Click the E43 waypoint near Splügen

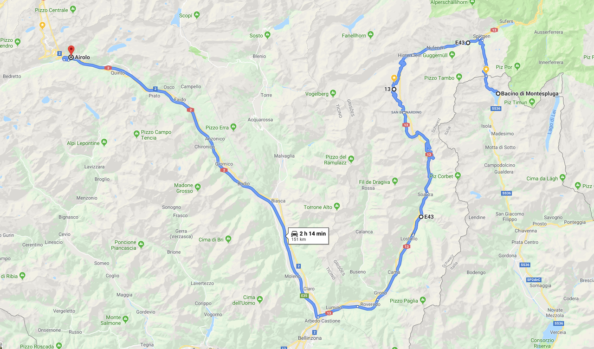point(468,43)
